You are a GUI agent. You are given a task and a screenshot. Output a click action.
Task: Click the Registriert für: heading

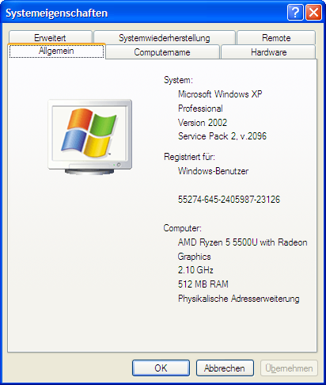pyautogui.click(x=189, y=157)
